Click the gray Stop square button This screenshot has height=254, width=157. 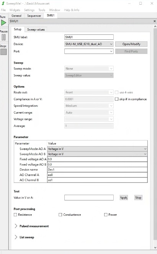[x=3, y=52]
